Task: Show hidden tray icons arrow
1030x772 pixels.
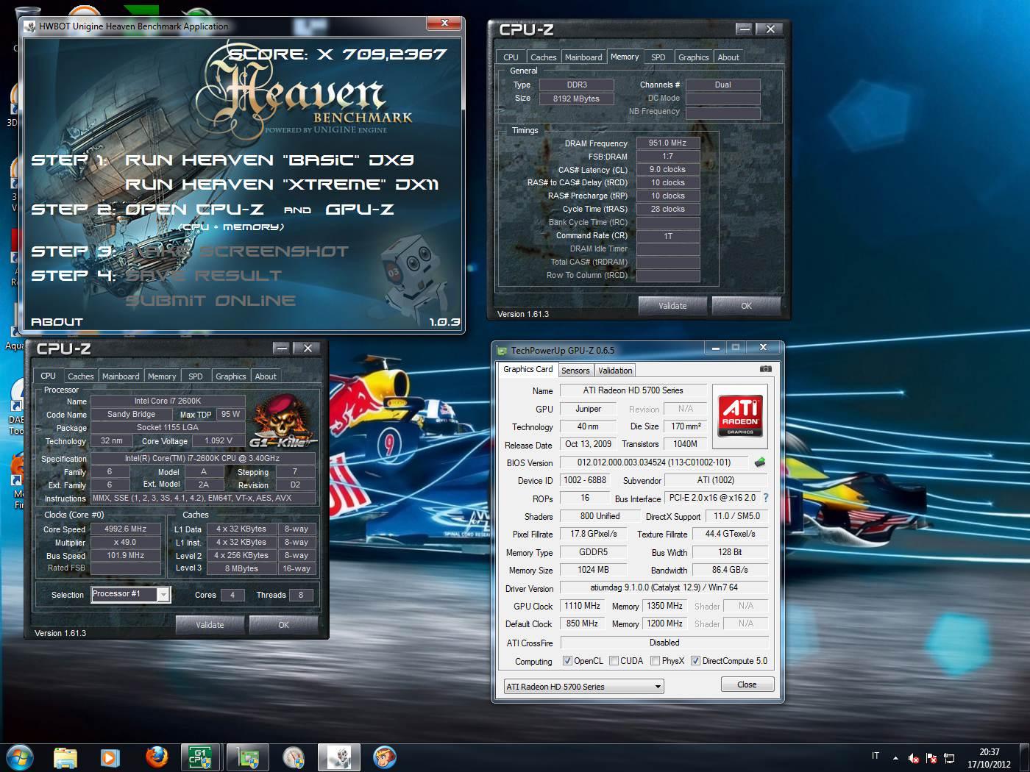Action: pyautogui.click(x=895, y=758)
